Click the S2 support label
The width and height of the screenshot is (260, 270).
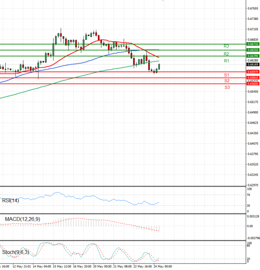pyautogui.click(x=227, y=81)
